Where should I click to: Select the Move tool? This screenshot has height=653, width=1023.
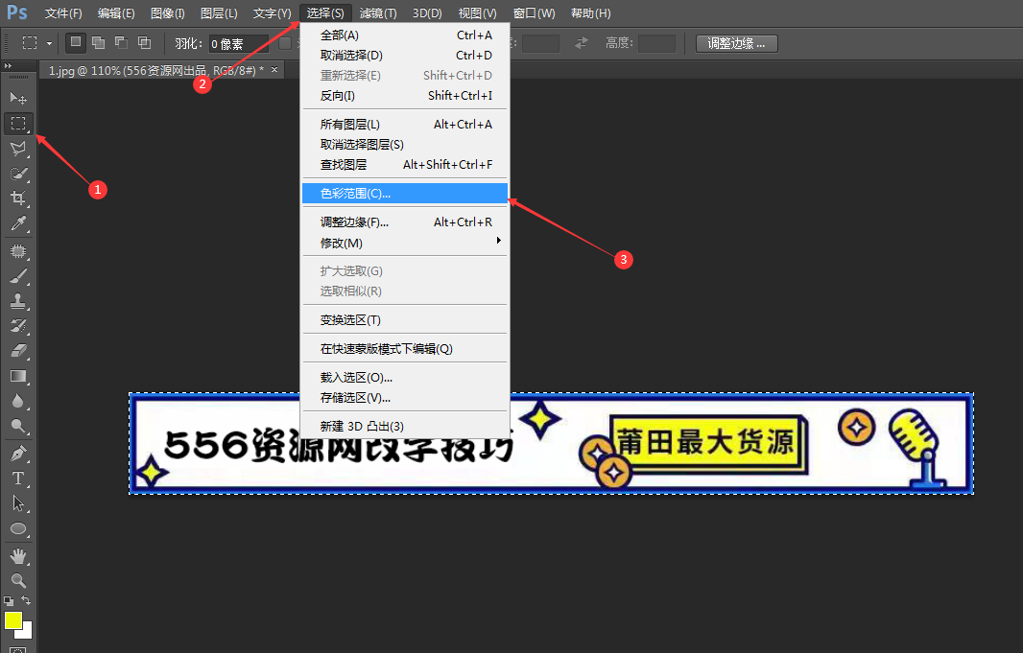click(18, 98)
